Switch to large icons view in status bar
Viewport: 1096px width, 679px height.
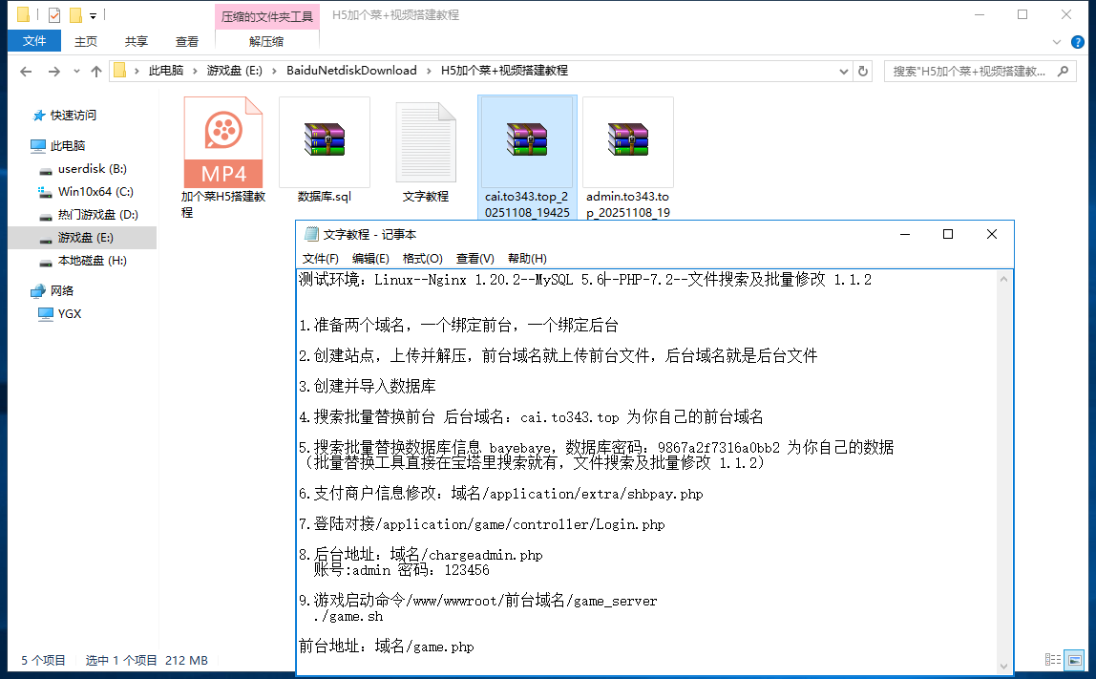click(1075, 660)
